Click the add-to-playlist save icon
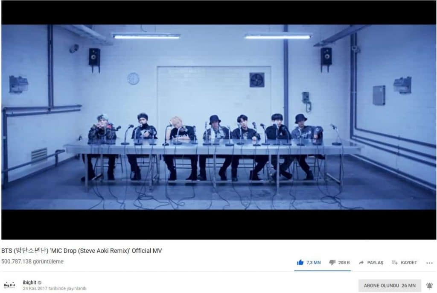Screen dimensions: 437x293 pos(395,262)
